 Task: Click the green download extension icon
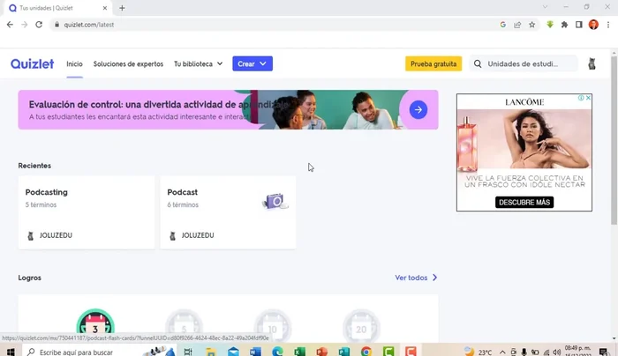pyautogui.click(x=550, y=25)
